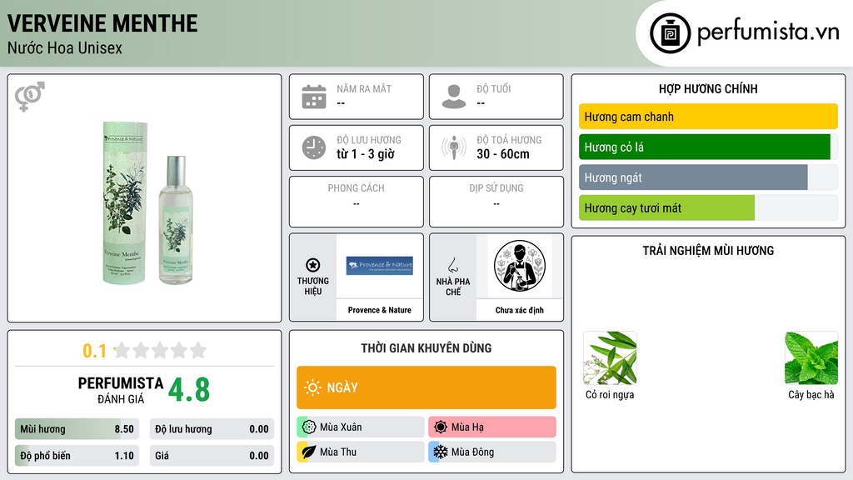Open the Provence & Nature brand name link
The width and height of the screenshot is (853, 480).
click(380, 310)
